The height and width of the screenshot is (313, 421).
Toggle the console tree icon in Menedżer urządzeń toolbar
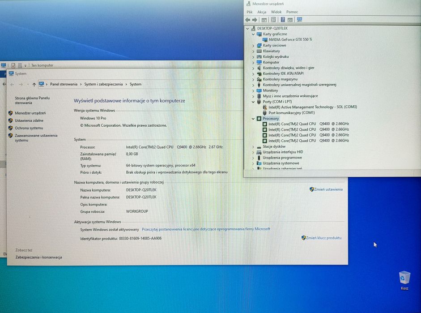pyautogui.click(x=264, y=20)
